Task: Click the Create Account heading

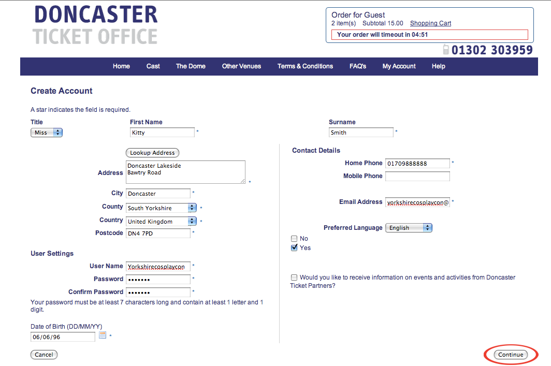Action: pos(62,91)
